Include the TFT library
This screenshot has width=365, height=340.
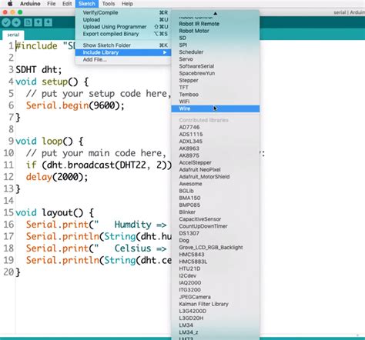[216, 88]
